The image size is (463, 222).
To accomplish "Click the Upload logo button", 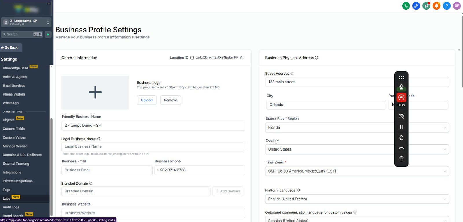I will 147,100.
